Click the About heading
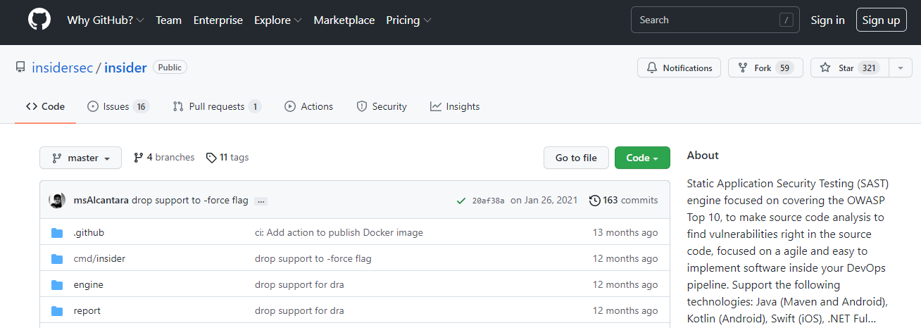This screenshot has height=328, width=921. pos(703,156)
